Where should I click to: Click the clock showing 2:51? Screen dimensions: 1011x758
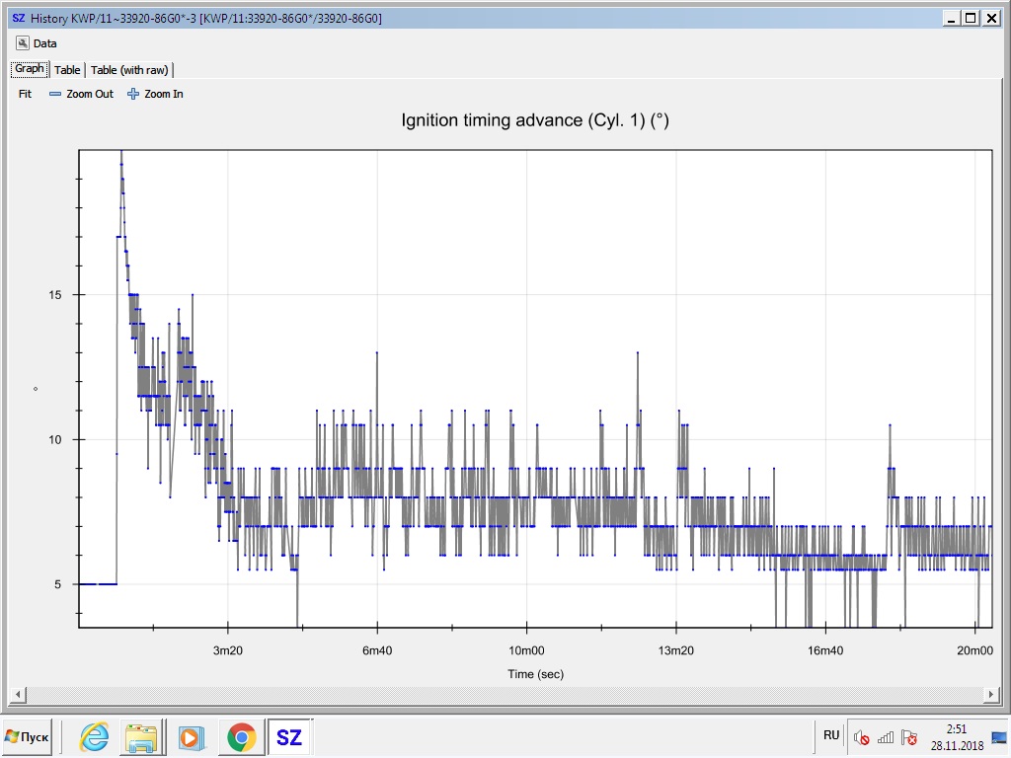click(x=957, y=729)
